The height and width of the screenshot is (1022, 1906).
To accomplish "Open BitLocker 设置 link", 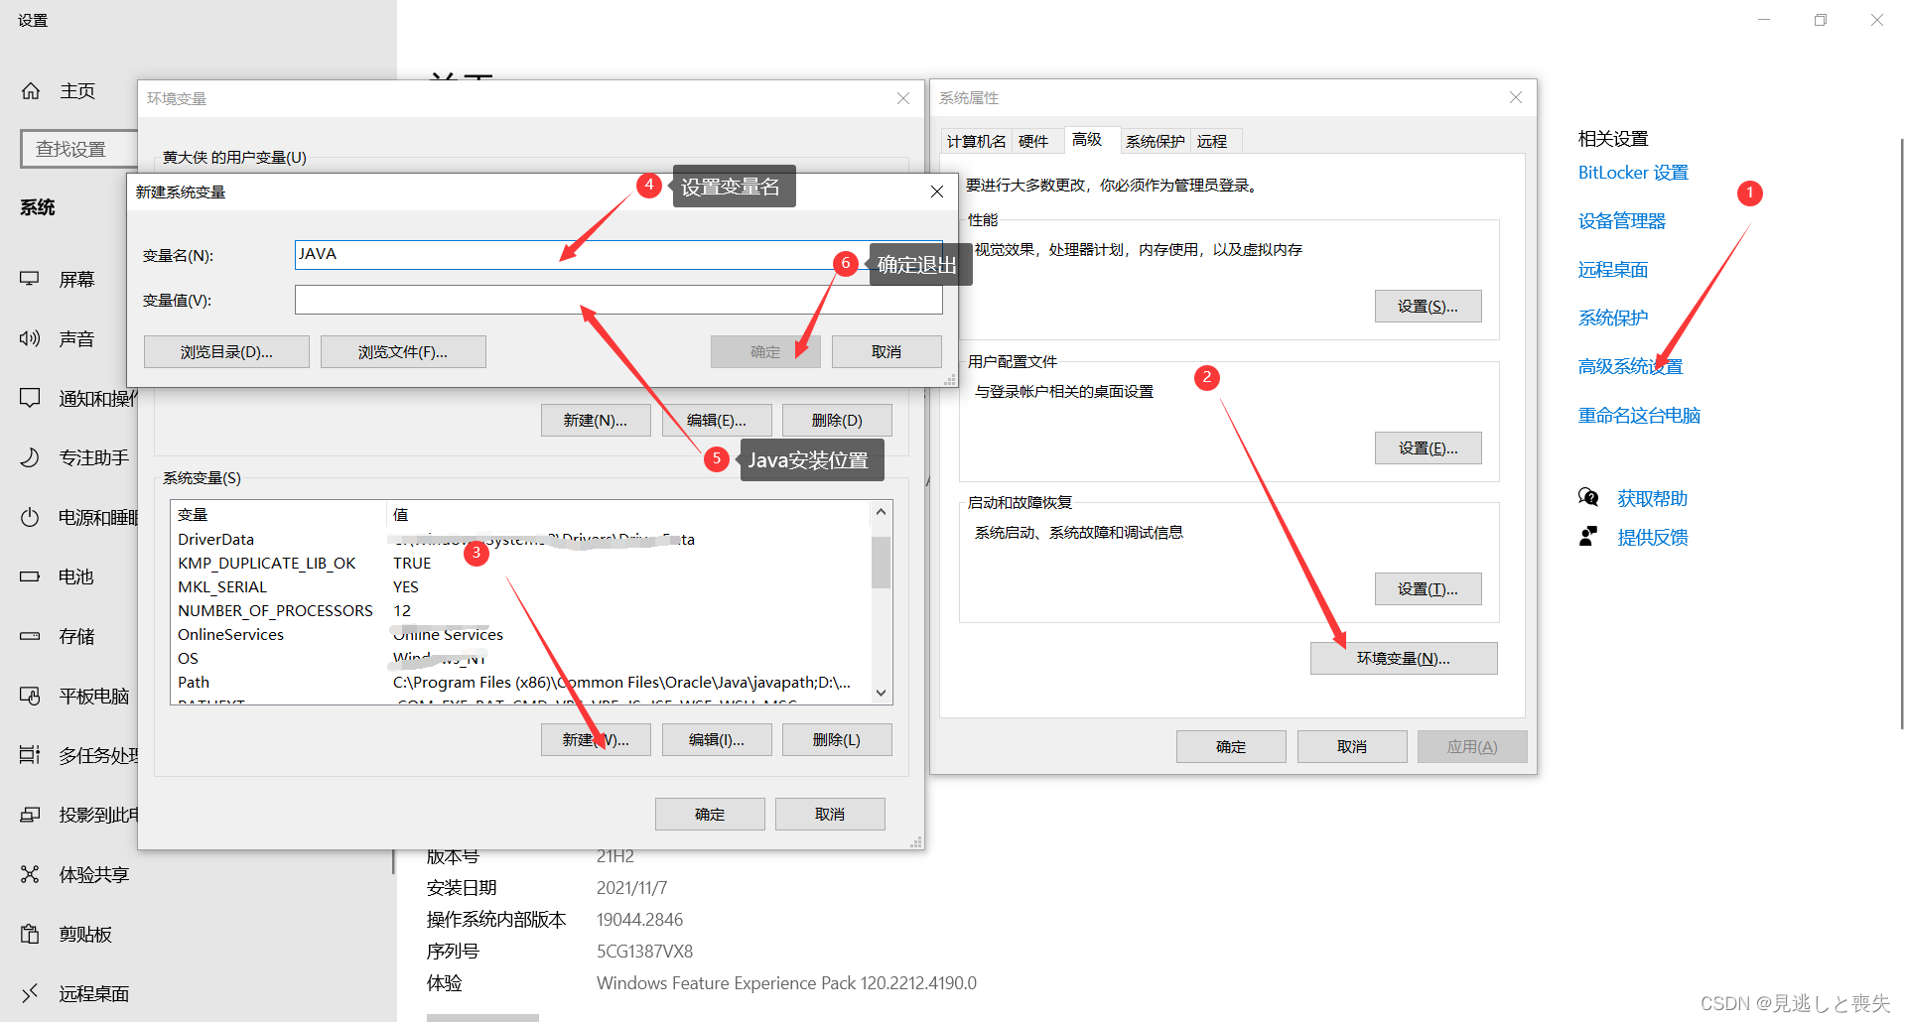I will [x=1632, y=172].
